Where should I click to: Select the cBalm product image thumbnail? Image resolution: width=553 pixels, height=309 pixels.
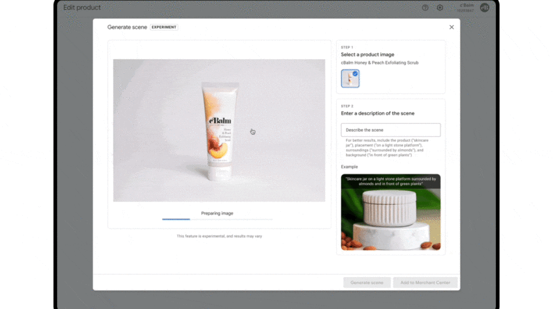click(350, 78)
